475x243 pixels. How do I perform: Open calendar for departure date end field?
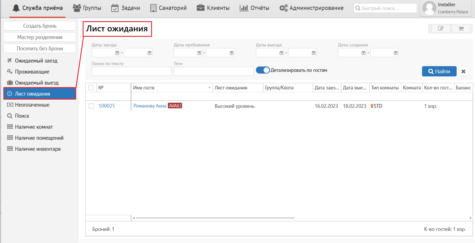click(313, 53)
